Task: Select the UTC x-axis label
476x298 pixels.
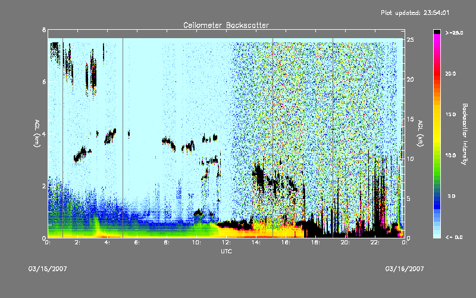Action: (x=226, y=251)
